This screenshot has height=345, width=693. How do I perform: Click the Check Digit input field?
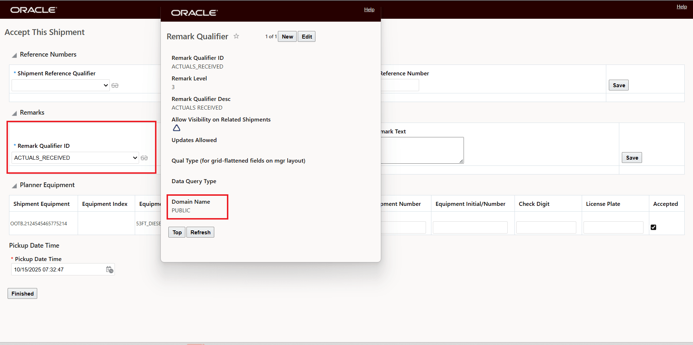click(x=546, y=227)
